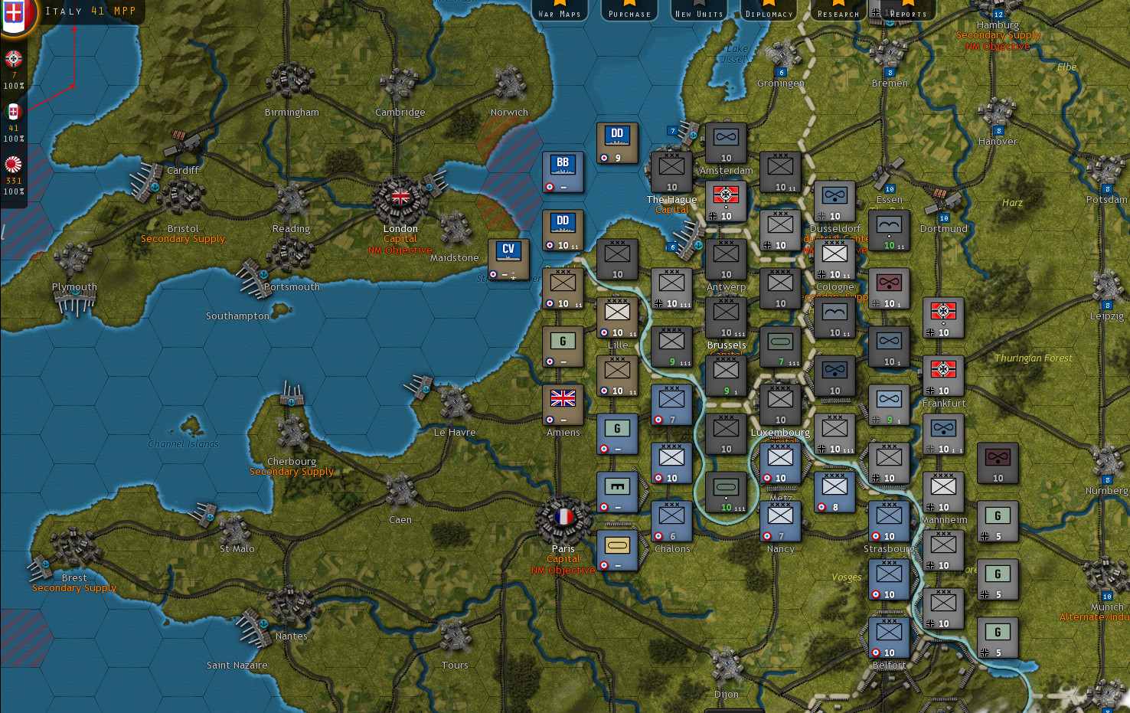Select the Japan rising sun roundel
This screenshot has width=1130, height=713.
pos(14,165)
